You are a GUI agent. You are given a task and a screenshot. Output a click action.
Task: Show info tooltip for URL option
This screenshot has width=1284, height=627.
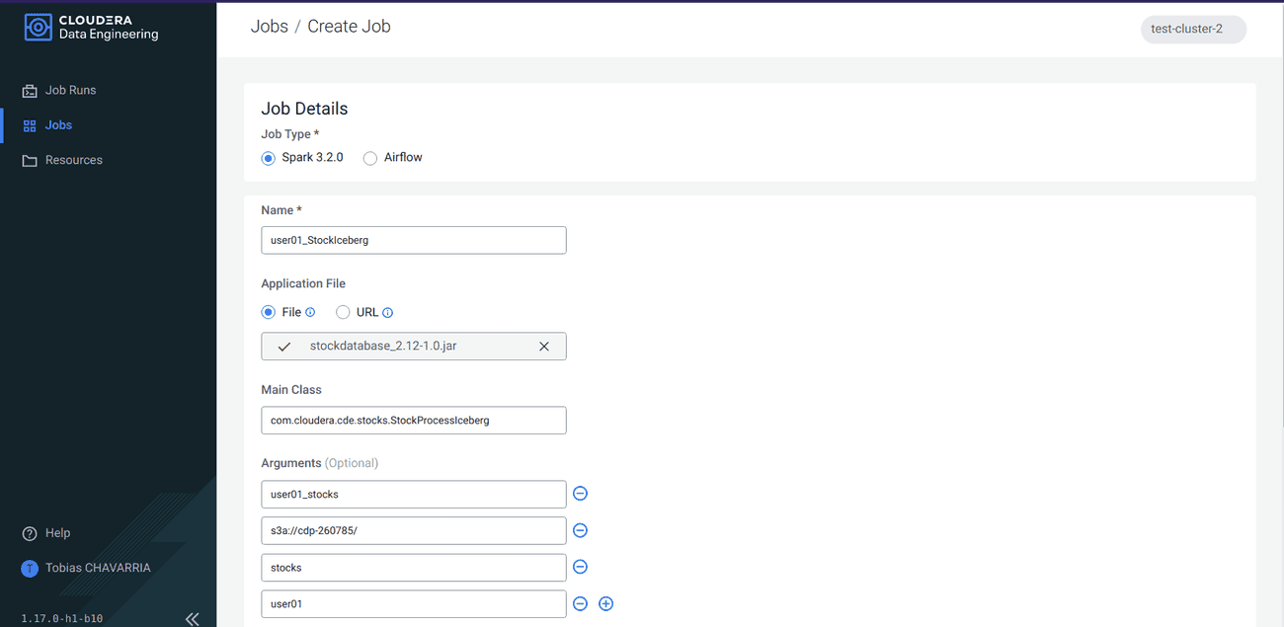click(388, 313)
